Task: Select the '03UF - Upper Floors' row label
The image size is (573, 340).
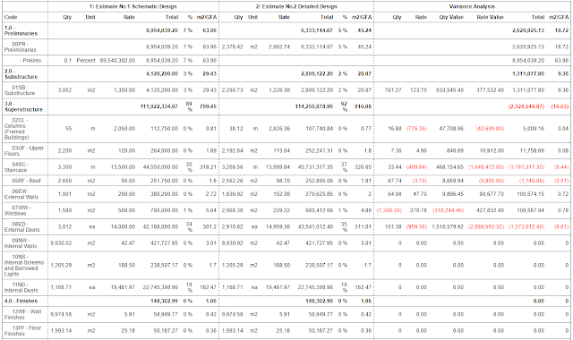Action: (24, 150)
